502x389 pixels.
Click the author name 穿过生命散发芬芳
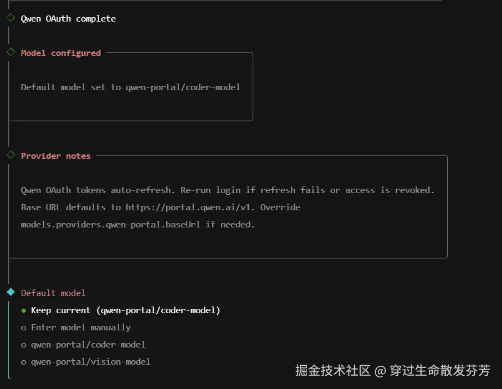tap(440, 370)
